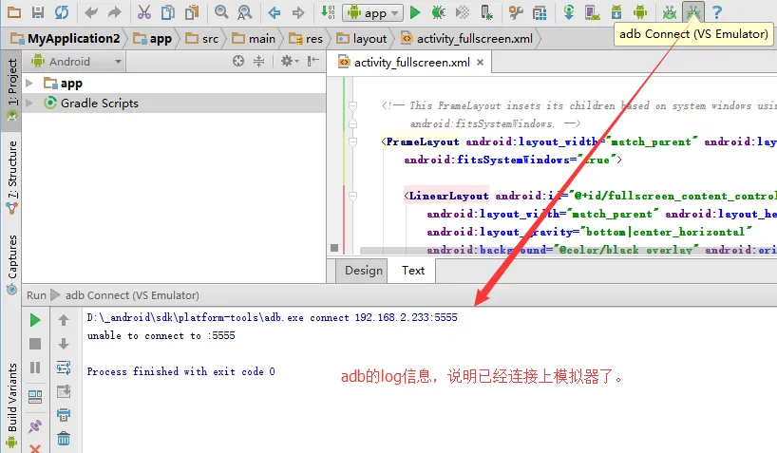This screenshot has height=453, width=777.
Task: Copy using the toolbar copy icon
Action: coord(168,12)
